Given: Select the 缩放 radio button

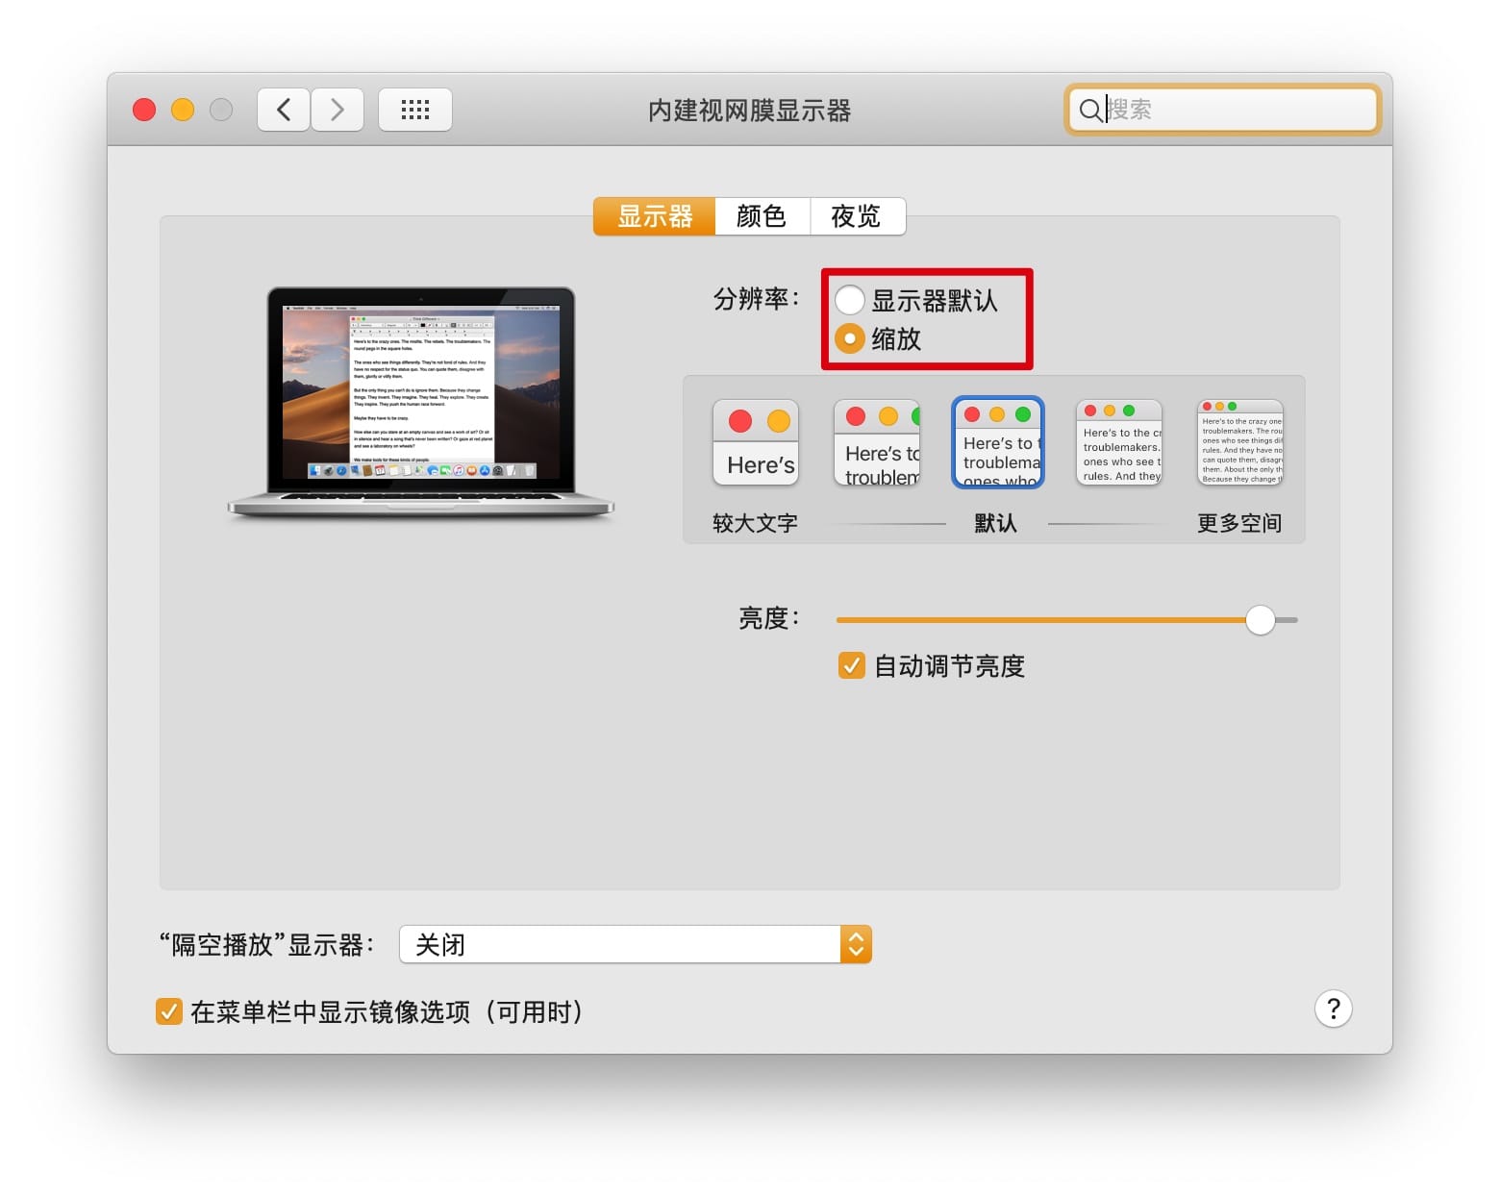Looking at the screenshot, I should (x=850, y=338).
